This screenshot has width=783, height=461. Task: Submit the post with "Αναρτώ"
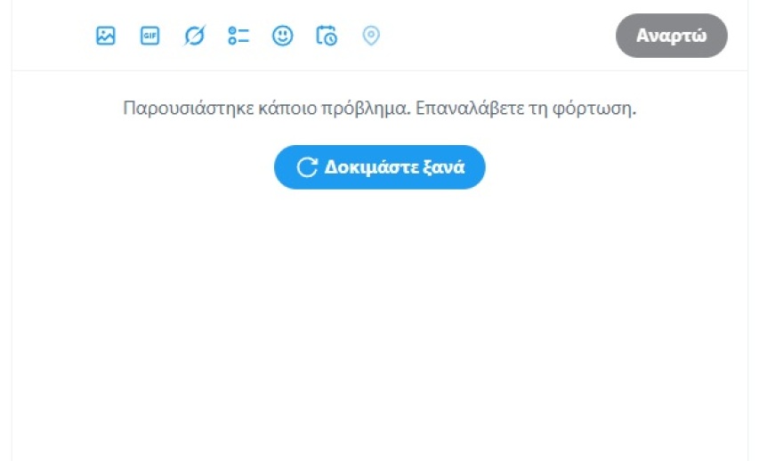coord(671,36)
